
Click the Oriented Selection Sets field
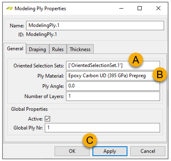click(x=113, y=65)
